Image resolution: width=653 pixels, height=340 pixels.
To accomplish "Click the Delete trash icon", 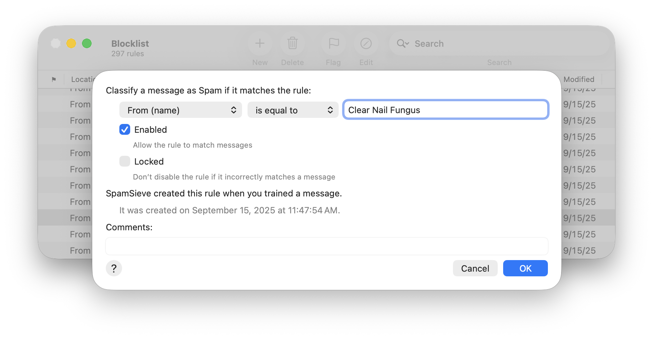I will (292, 44).
